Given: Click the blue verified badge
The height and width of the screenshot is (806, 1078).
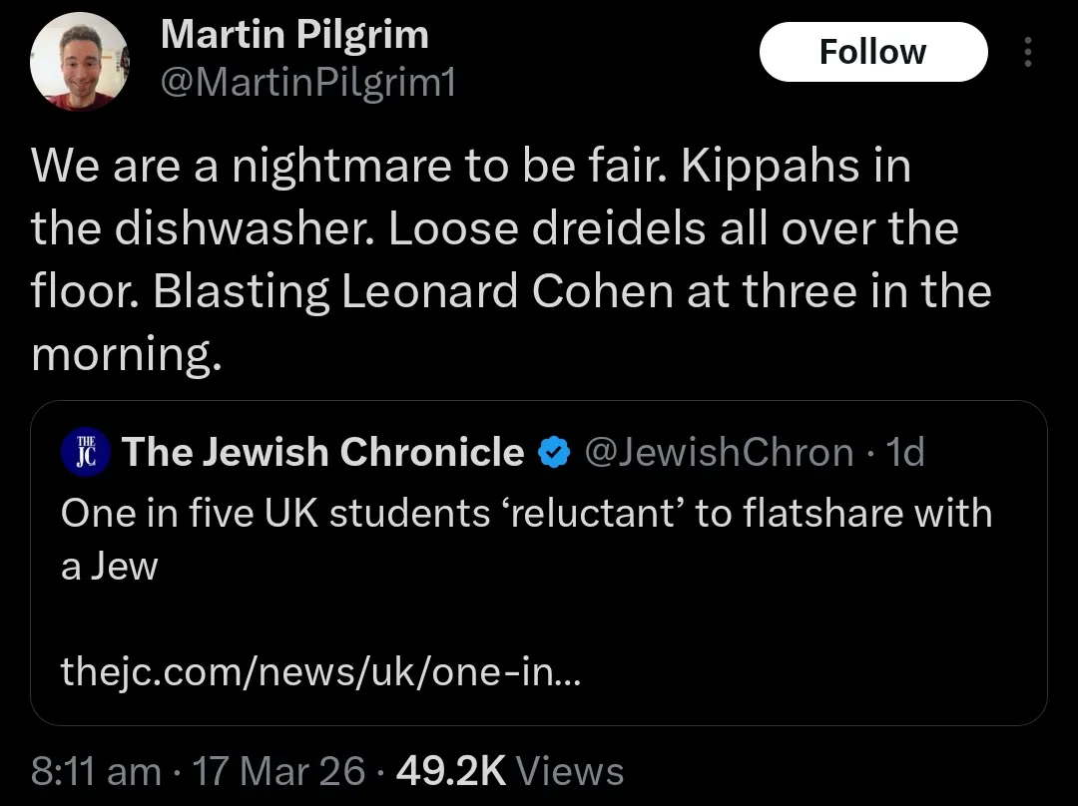Looking at the screenshot, I should (x=553, y=452).
